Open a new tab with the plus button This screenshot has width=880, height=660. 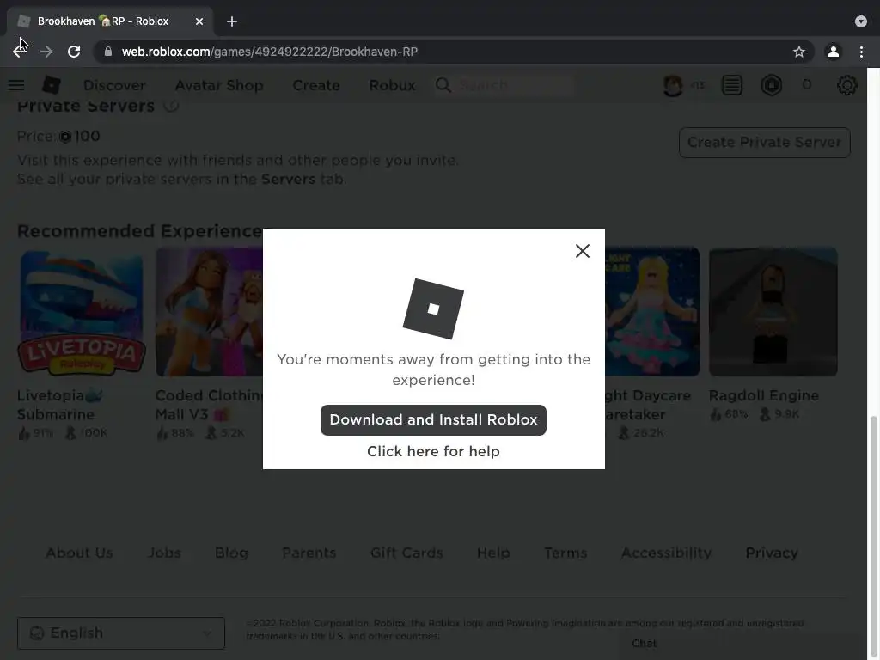[x=232, y=21]
